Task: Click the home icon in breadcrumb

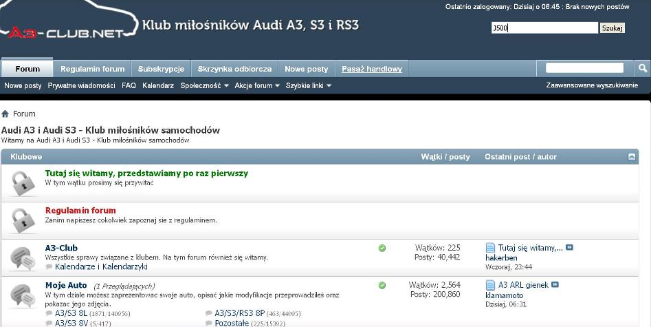Action: 5,114
